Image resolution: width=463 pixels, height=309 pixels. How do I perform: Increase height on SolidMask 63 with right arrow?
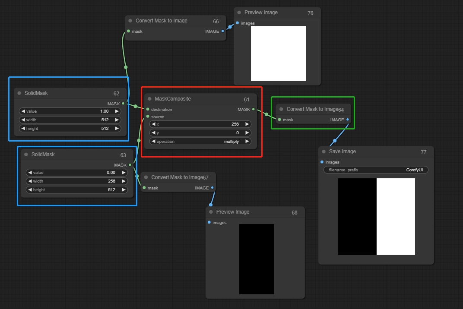(x=124, y=190)
